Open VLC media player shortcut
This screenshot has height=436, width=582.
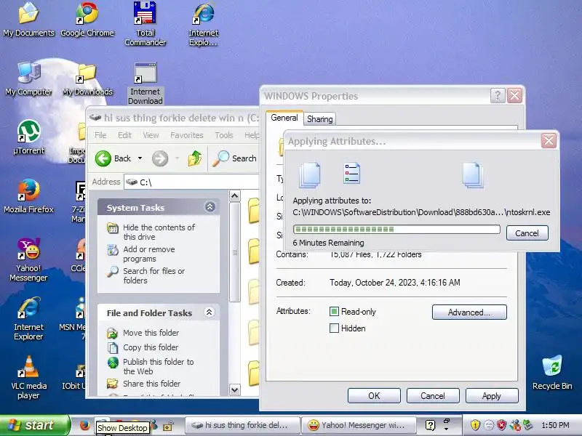pos(28,377)
